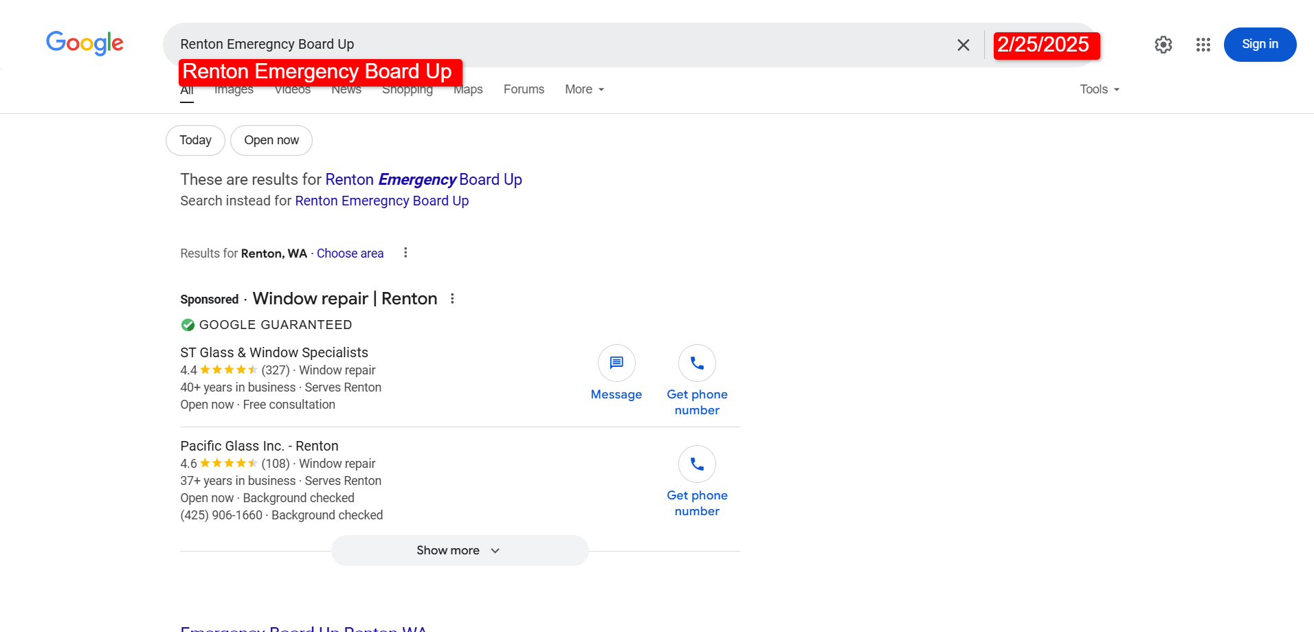Apply the Today filter chip
Screen dimensions: 1314x632
(x=195, y=140)
